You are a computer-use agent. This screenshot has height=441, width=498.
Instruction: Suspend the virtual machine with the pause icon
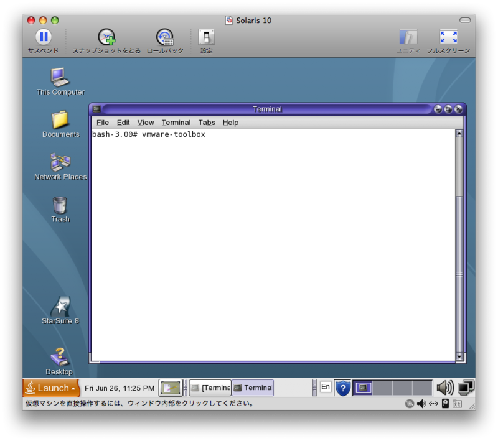(44, 37)
